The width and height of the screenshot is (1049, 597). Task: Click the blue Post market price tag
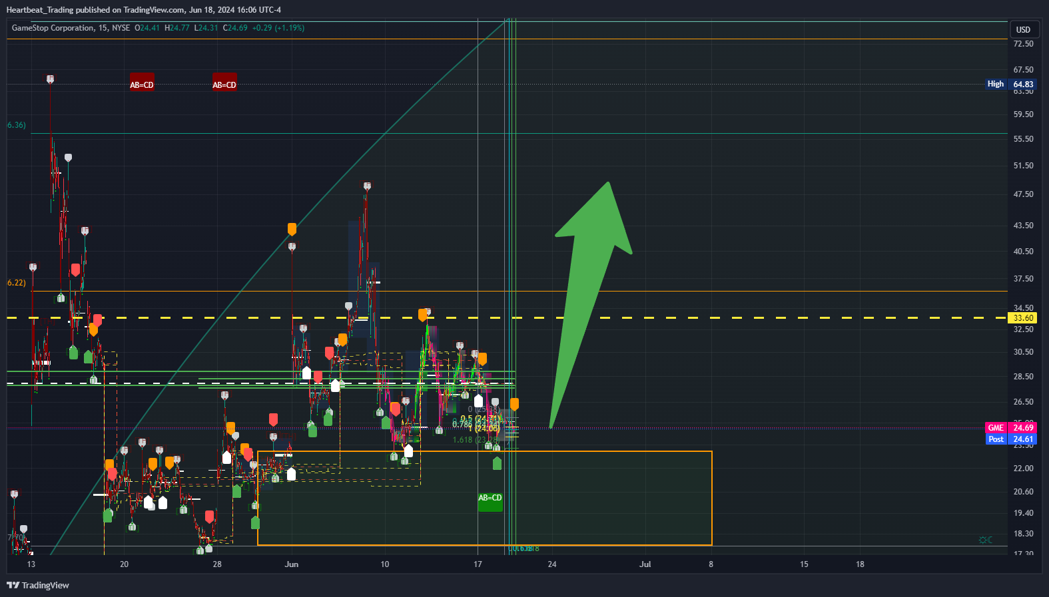pos(996,439)
